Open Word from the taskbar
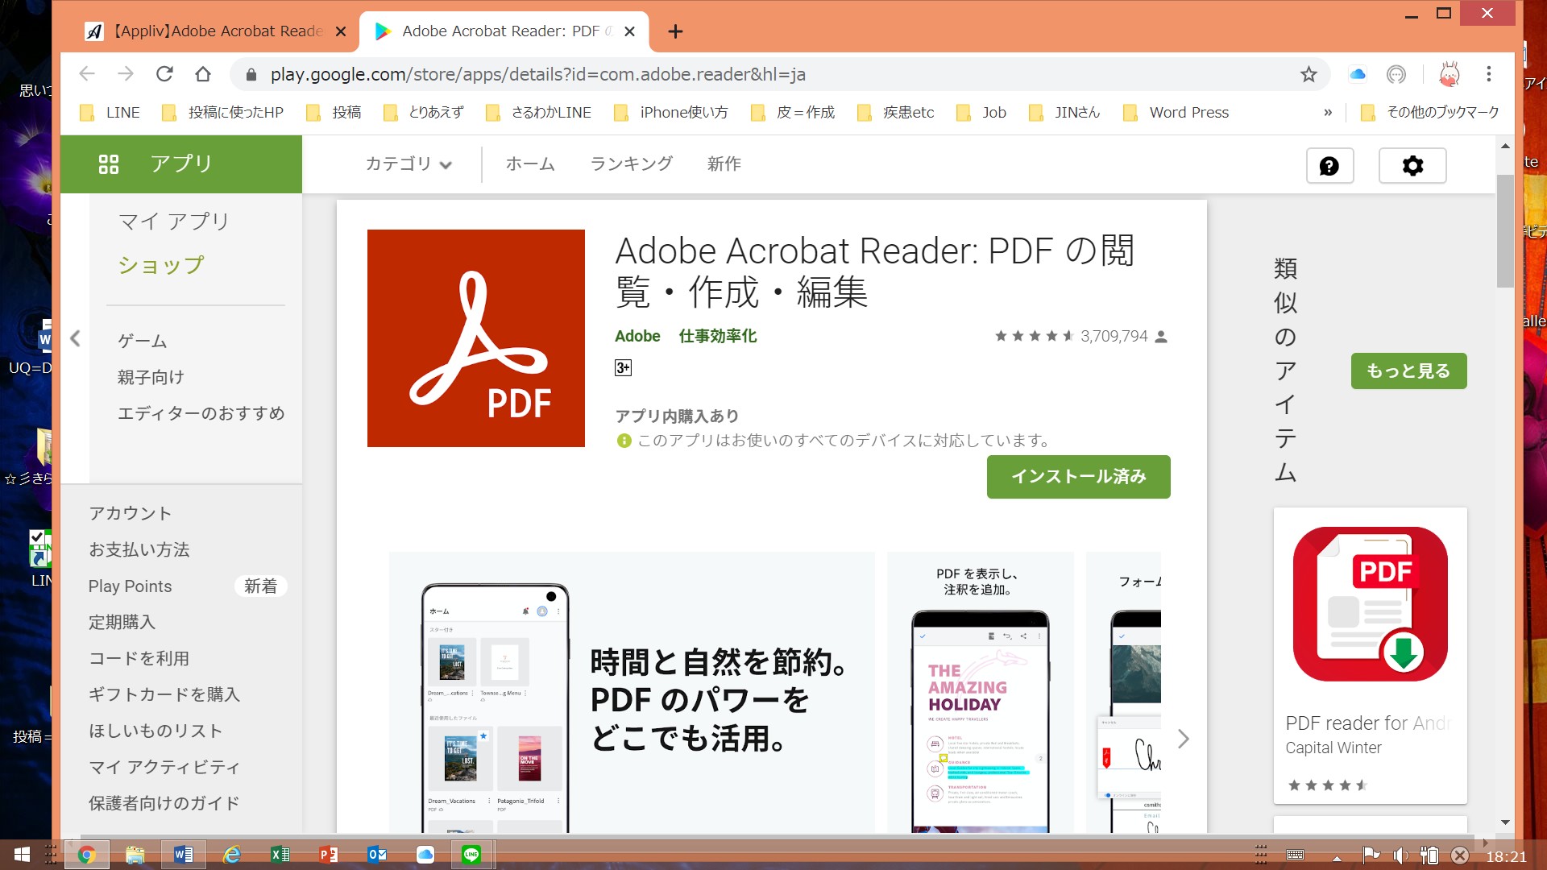 (x=184, y=855)
